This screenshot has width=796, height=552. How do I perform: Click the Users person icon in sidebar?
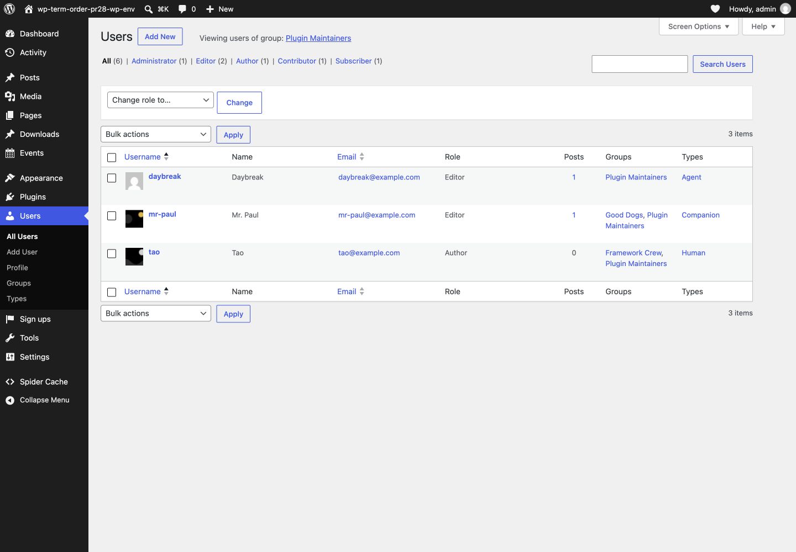click(10, 216)
